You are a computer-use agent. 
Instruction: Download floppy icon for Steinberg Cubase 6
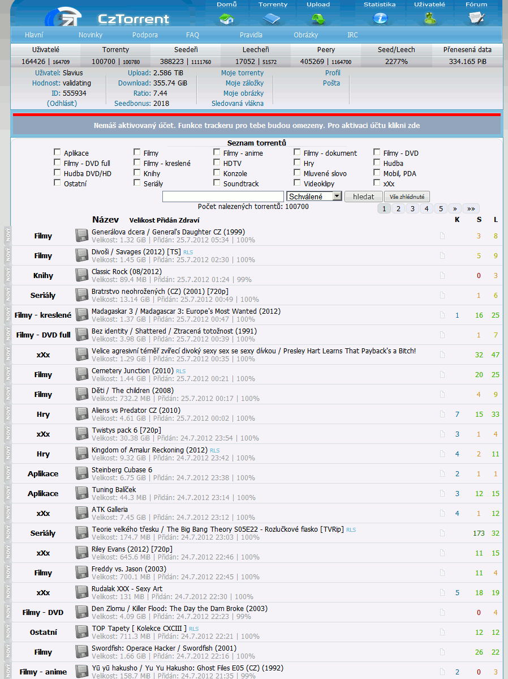coord(82,474)
